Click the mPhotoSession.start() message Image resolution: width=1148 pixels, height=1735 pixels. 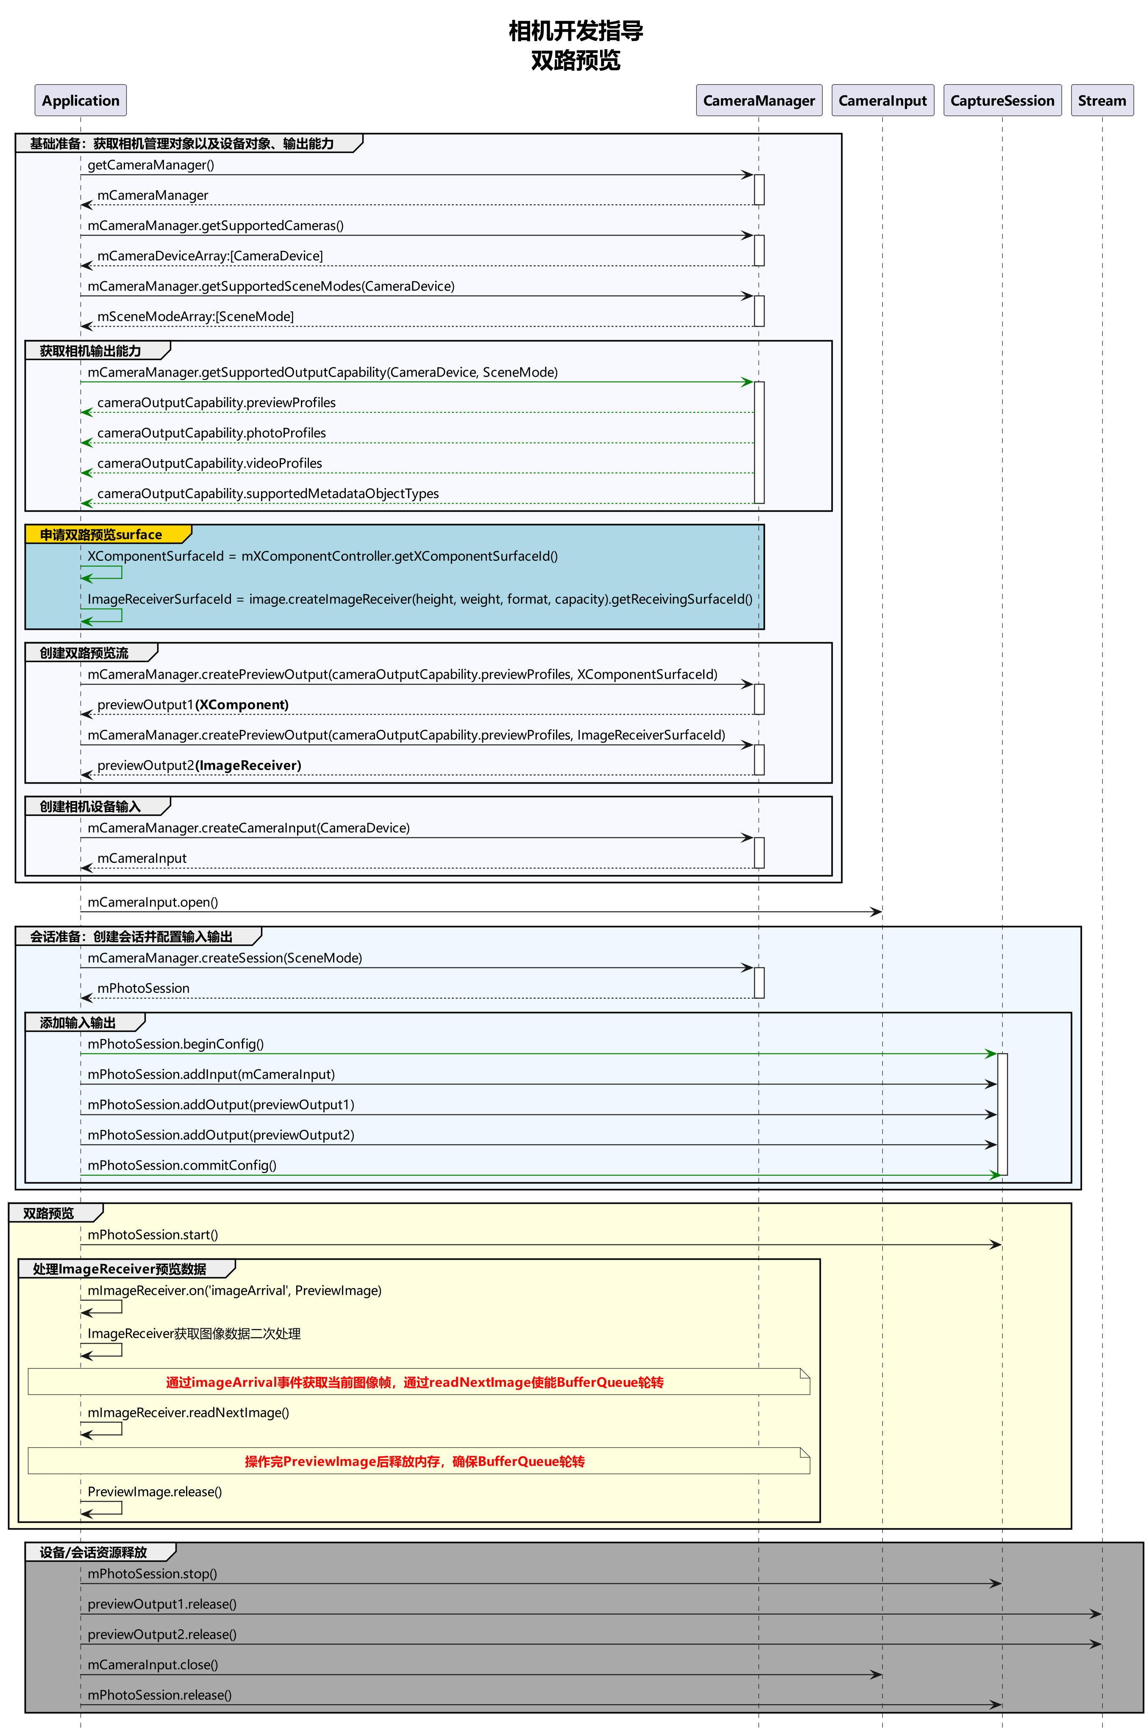pos(152,1234)
